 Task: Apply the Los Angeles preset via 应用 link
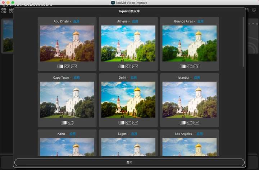point(200,134)
